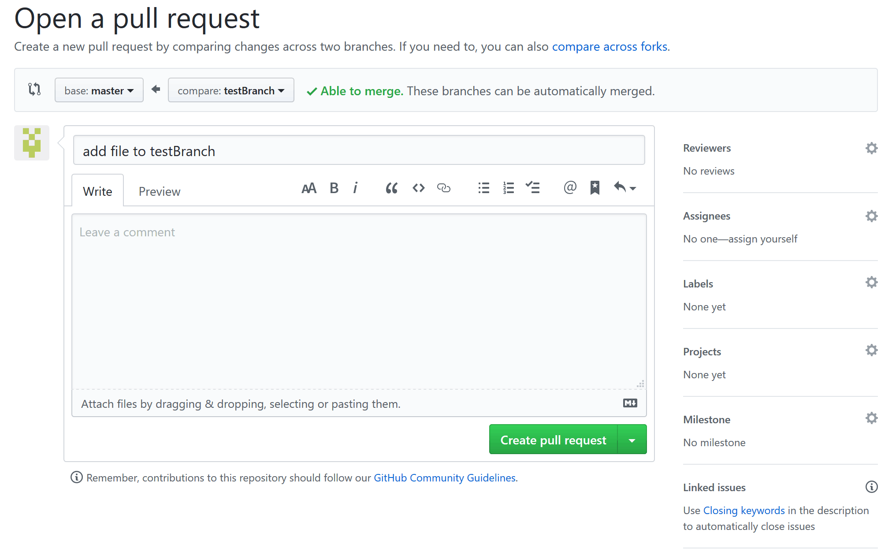
Task: Open the Projects gear settings
Action: [x=871, y=350]
